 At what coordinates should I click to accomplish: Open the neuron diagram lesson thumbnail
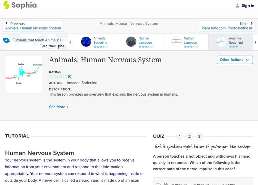24,75
